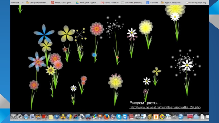Open Keychain Access keys icon in dock
The width and height of the screenshot is (219, 123).
point(174,117)
